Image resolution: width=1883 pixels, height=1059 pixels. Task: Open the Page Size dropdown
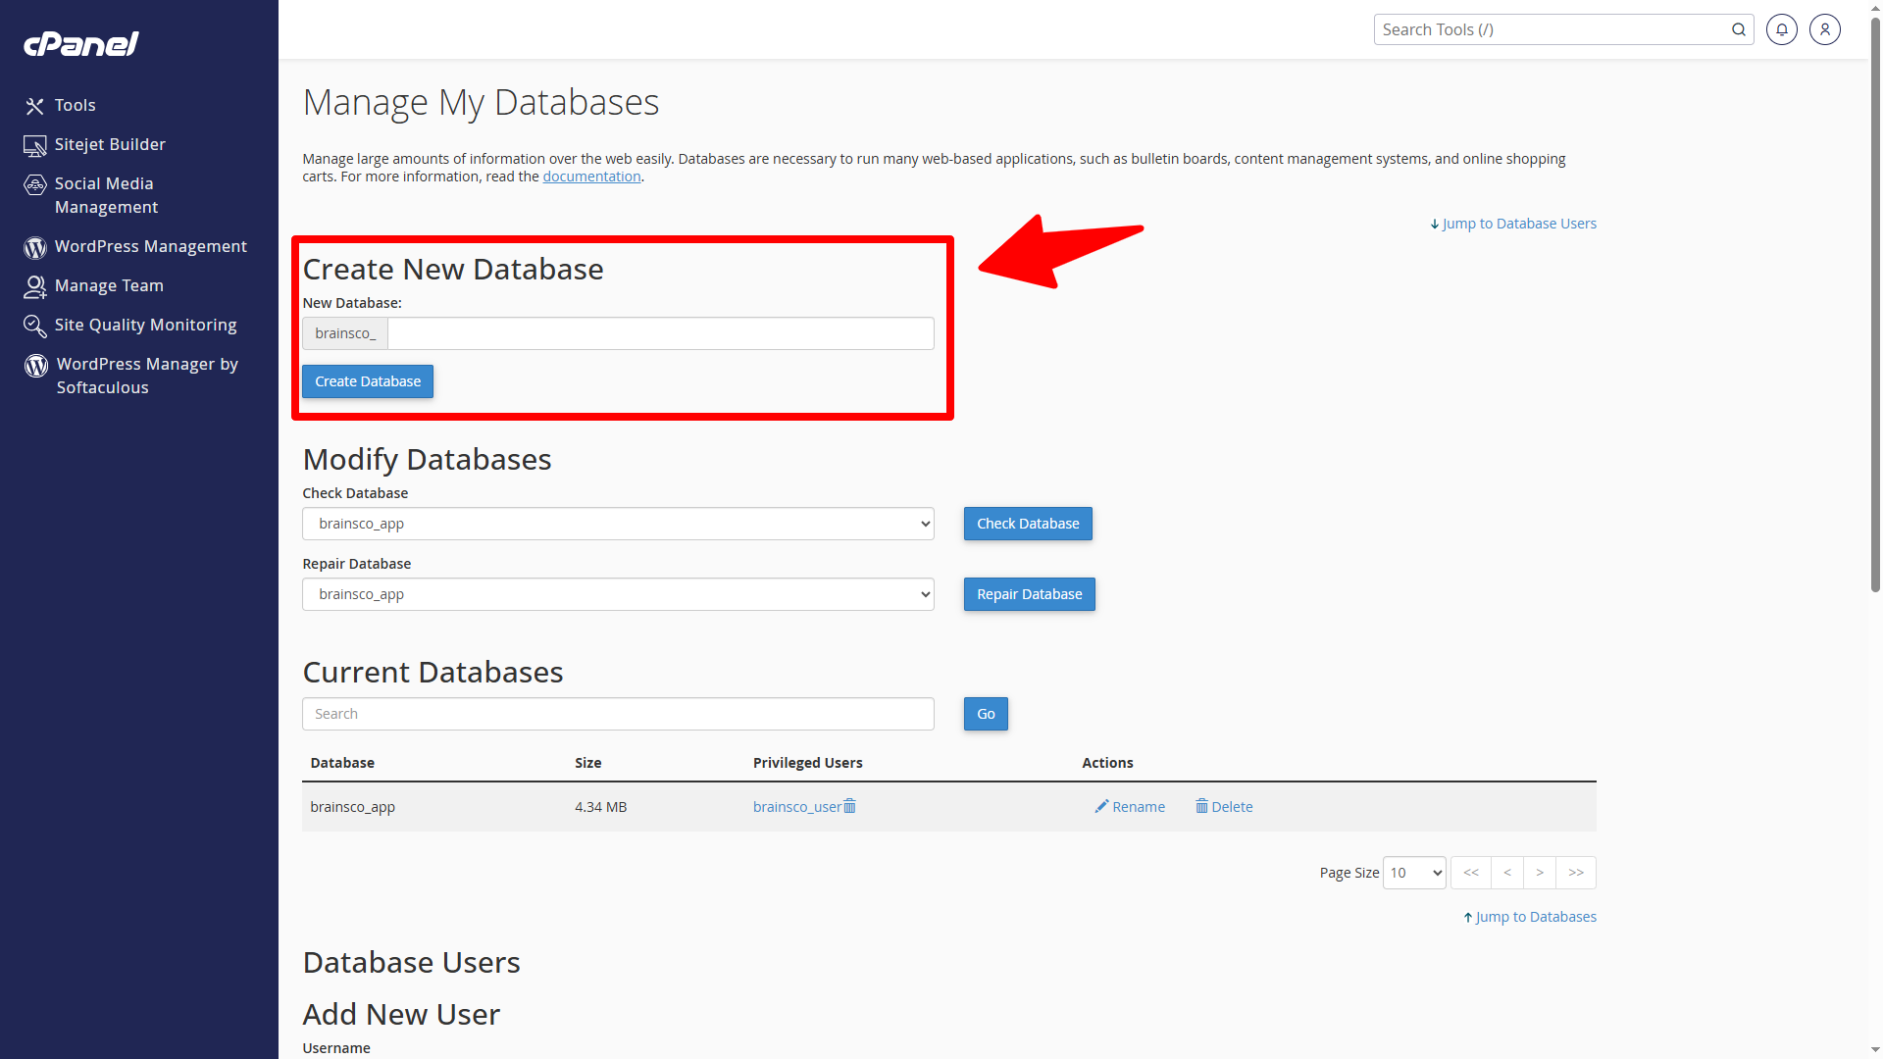point(1414,873)
